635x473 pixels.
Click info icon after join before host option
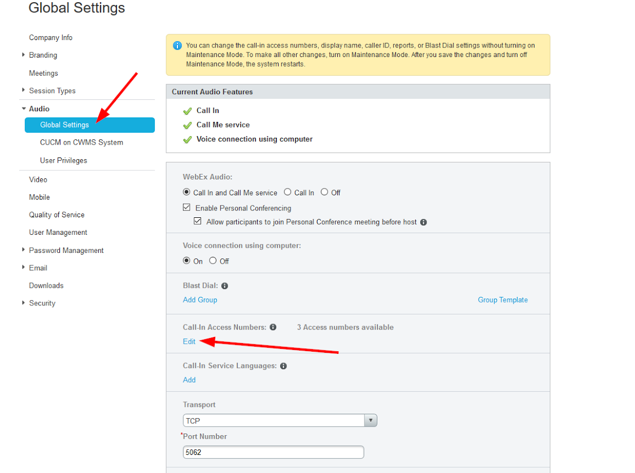[x=424, y=222]
